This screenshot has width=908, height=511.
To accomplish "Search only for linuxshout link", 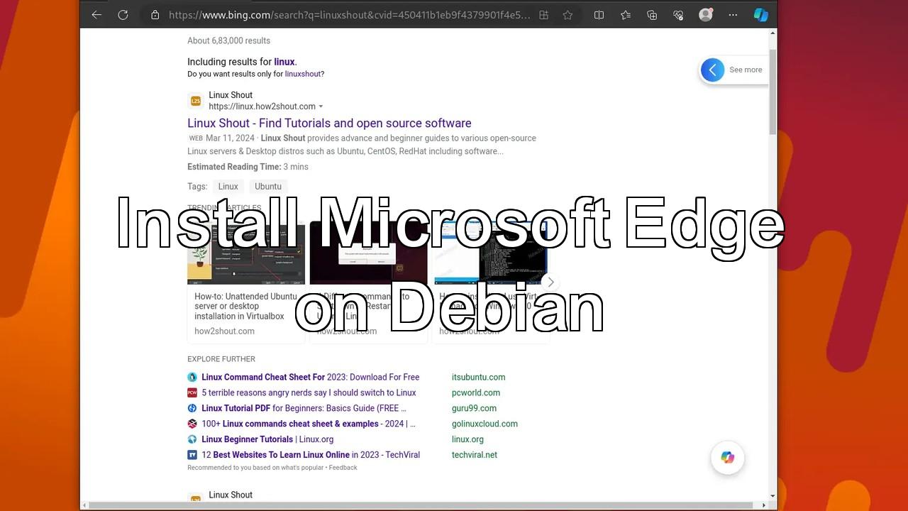I will pos(303,74).
